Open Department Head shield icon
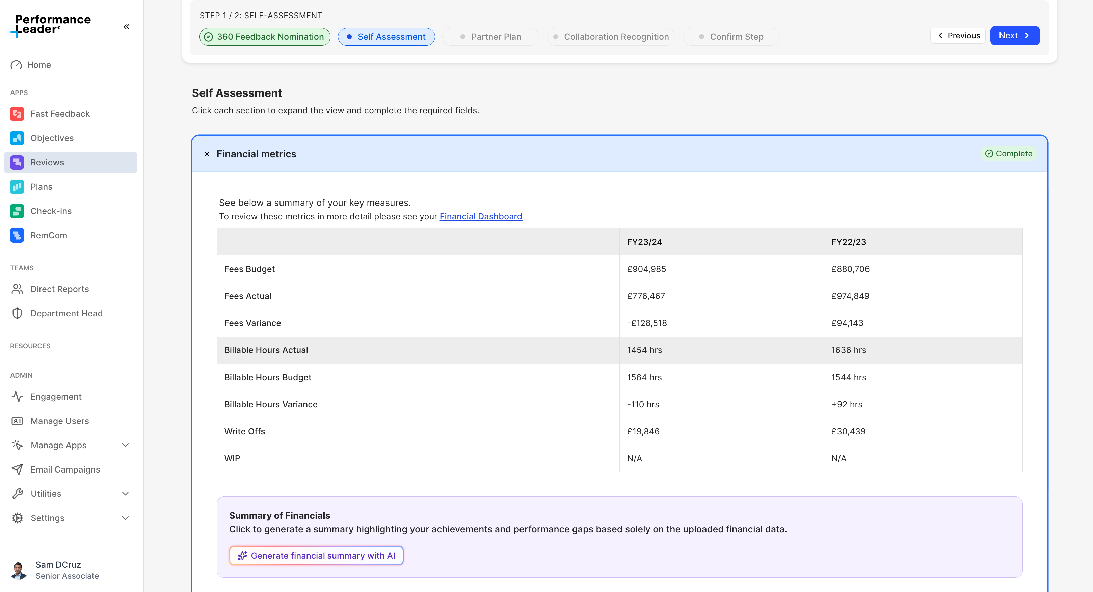Viewport: 1093px width, 592px height. point(17,313)
